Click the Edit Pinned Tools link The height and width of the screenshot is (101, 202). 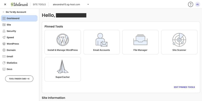click(x=184, y=87)
